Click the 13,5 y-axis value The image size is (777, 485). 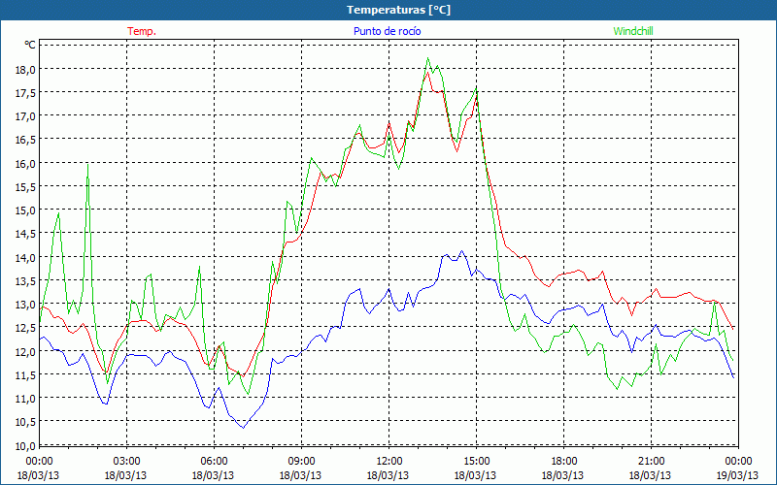pos(27,280)
